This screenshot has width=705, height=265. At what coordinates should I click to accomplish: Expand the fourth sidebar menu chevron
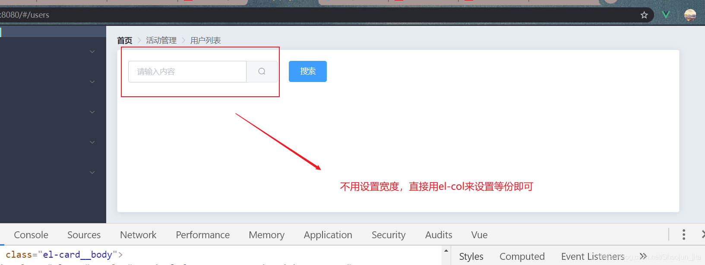click(x=92, y=142)
